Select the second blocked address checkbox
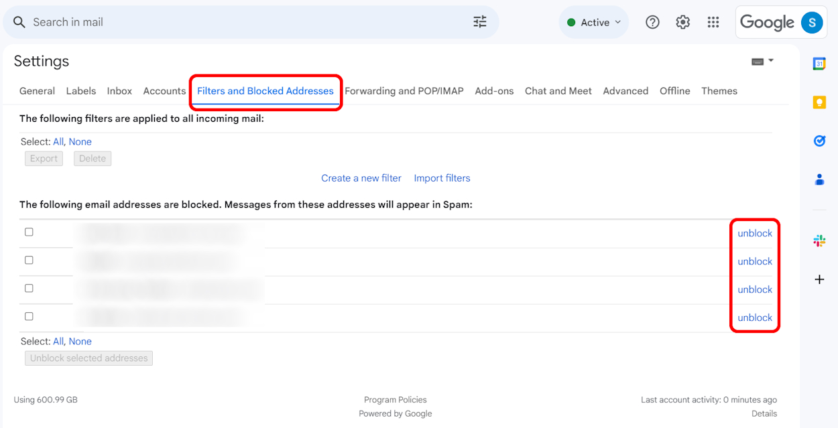 [29, 259]
